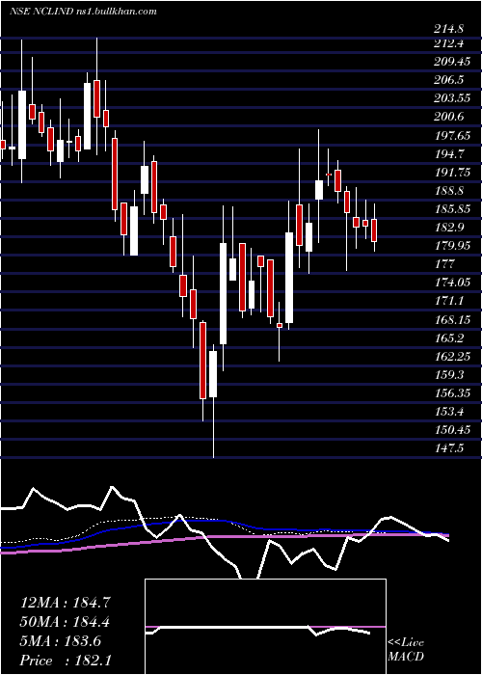This screenshot has height=675, width=482.
Task: Click the 188.8 price axis label
Action: click(x=449, y=190)
